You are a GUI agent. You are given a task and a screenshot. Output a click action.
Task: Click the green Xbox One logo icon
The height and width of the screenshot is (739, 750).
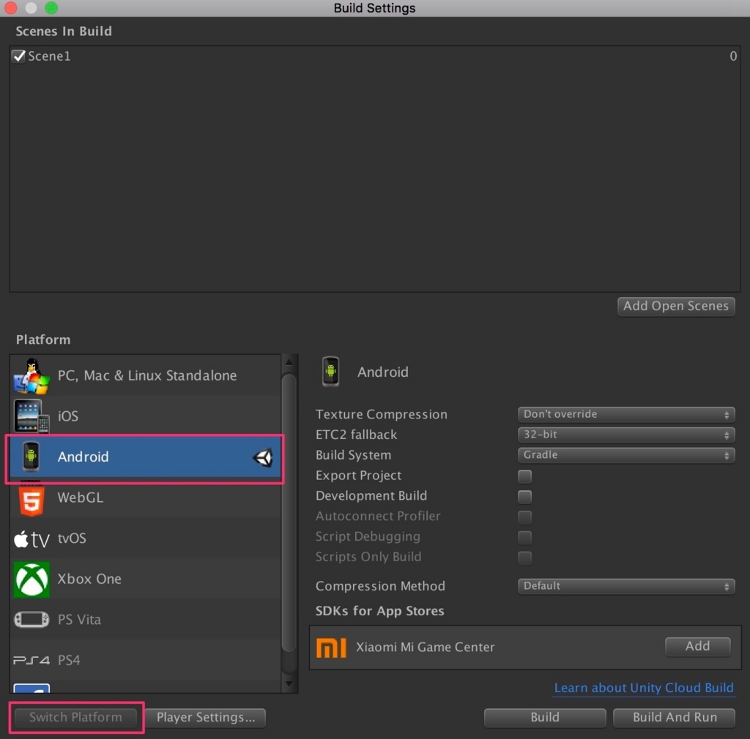tap(31, 579)
